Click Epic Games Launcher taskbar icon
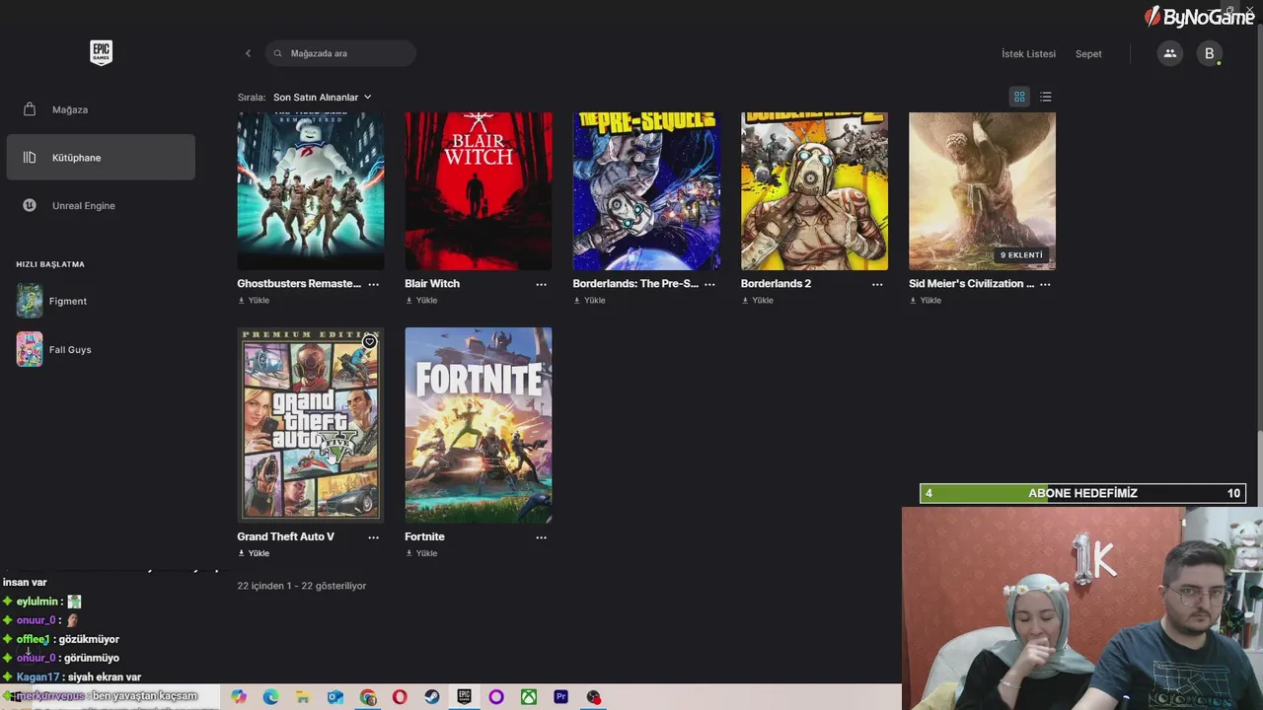Image resolution: width=1263 pixels, height=710 pixels. (x=464, y=697)
